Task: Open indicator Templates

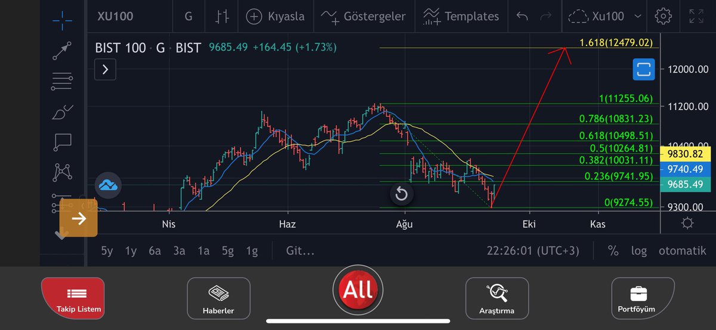Action: [461, 16]
